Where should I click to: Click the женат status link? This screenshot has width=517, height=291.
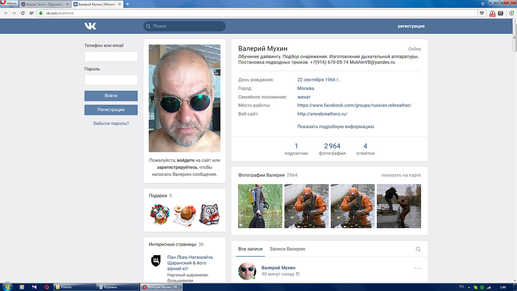coord(304,97)
